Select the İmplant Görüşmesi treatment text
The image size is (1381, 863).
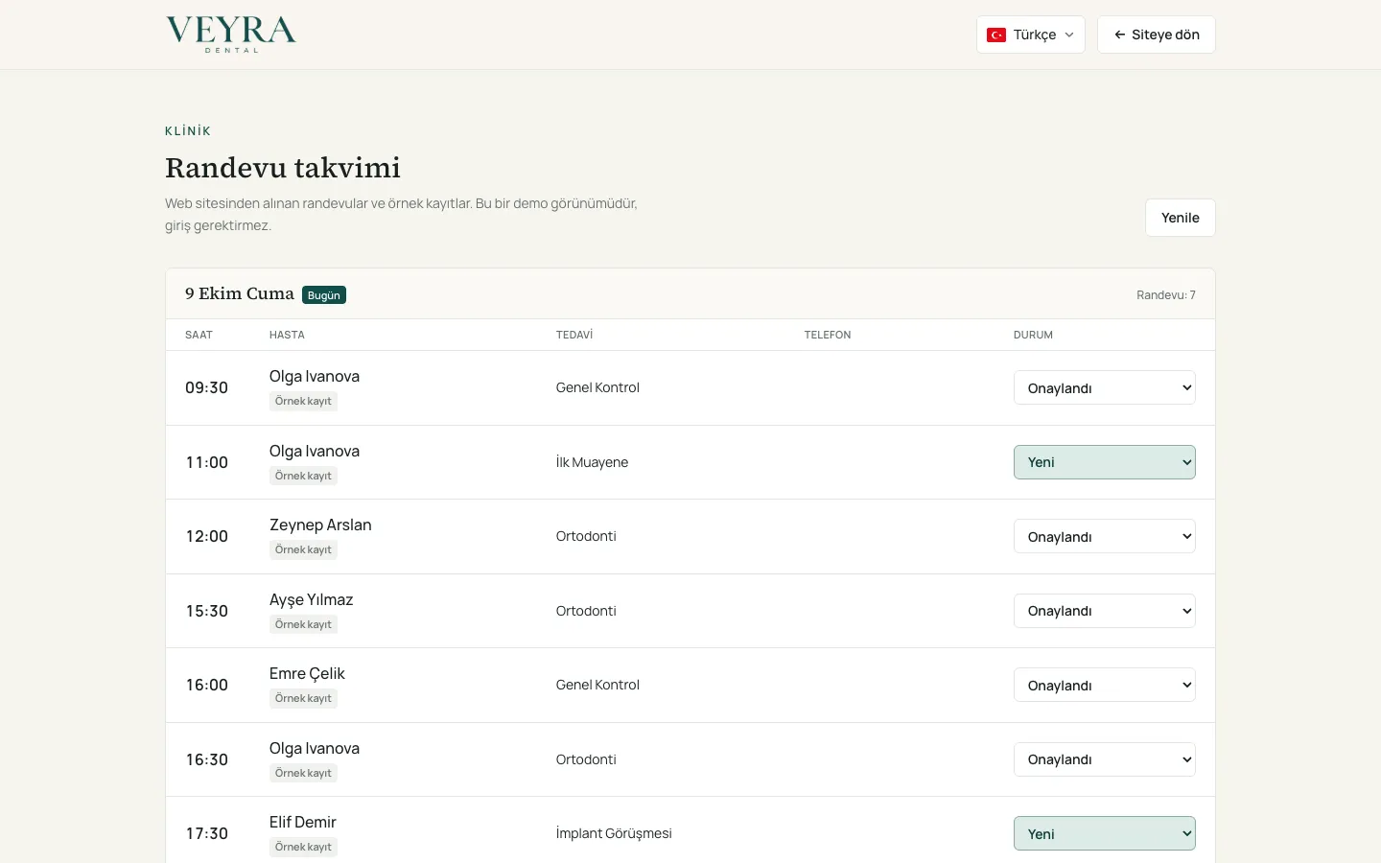pos(614,833)
